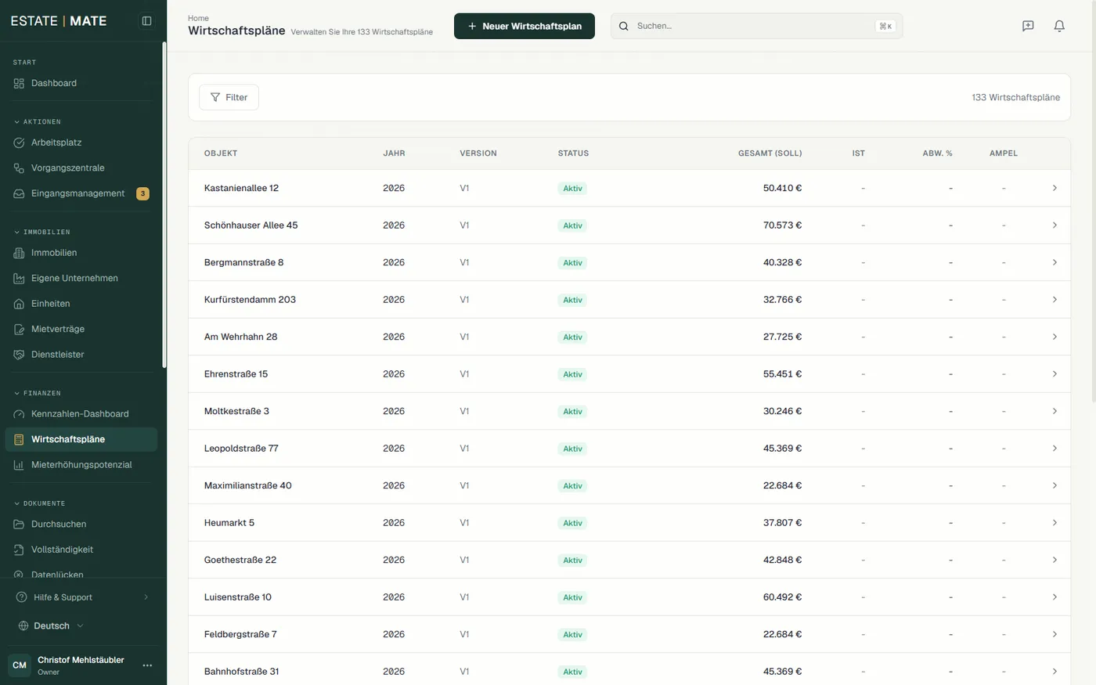Collapse the sidebar with the panel toggle icon
Screen dimensions: 1096x685
click(146, 21)
